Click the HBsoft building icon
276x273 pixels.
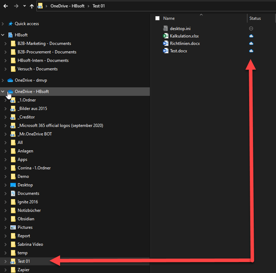coord(10,35)
